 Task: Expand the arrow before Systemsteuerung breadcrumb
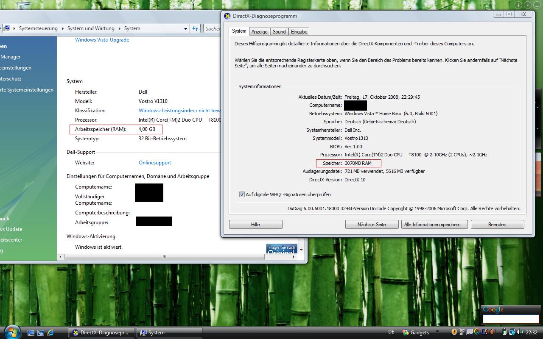point(15,28)
